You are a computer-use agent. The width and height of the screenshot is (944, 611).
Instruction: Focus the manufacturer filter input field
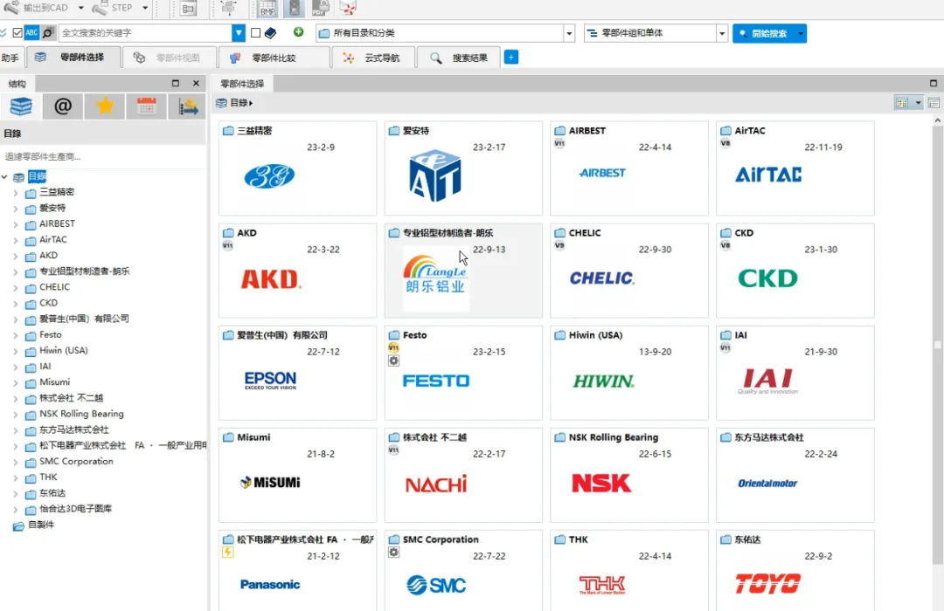tap(103, 156)
